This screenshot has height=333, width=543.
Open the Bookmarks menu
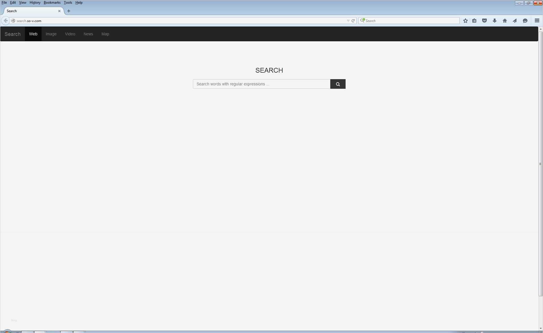[x=52, y=3]
